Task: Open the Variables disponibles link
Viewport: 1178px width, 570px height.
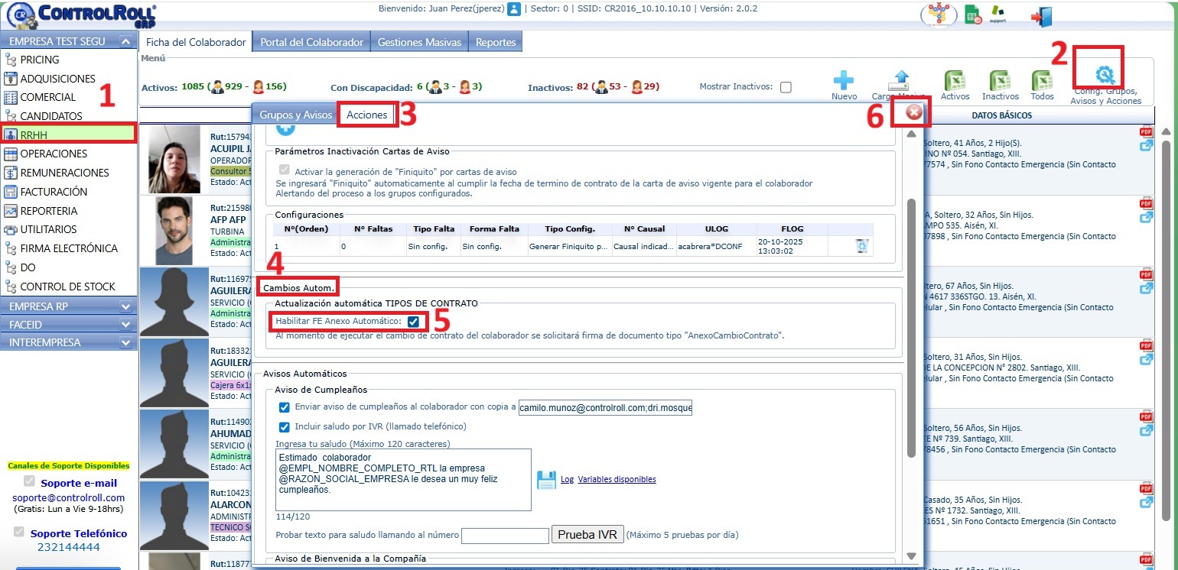Action: point(617,480)
